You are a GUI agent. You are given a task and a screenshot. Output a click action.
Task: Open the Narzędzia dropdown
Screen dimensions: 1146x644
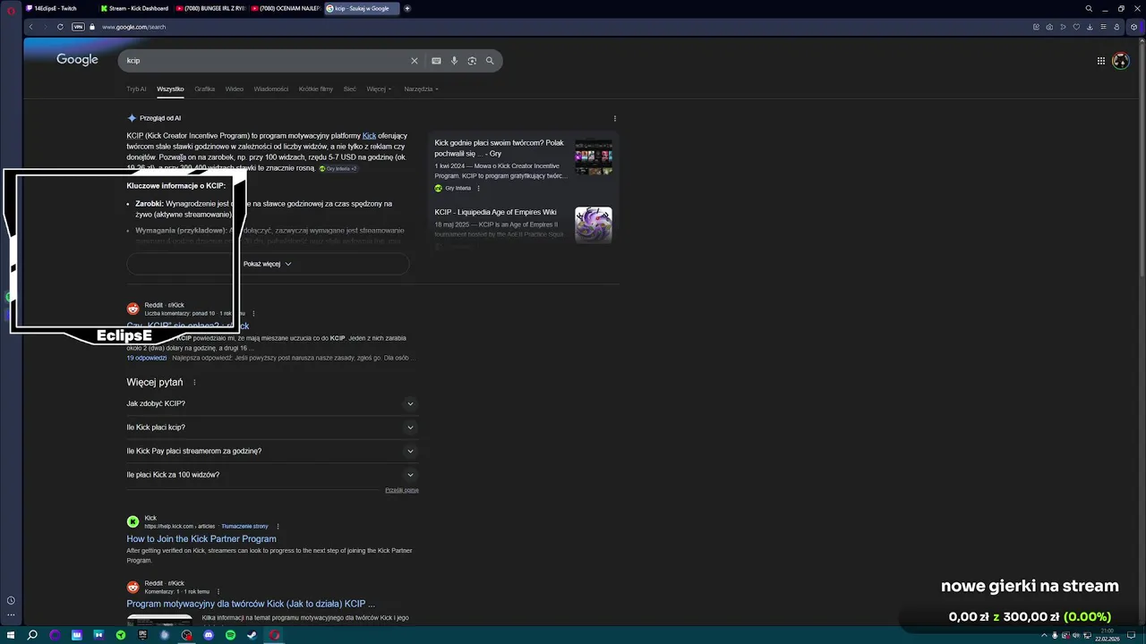[x=421, y=89]
